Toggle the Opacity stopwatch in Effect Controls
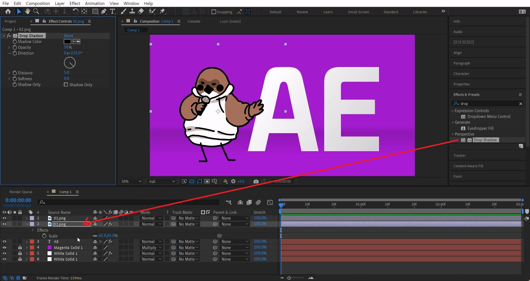This screenshot has height=281, width=530. 15,47
